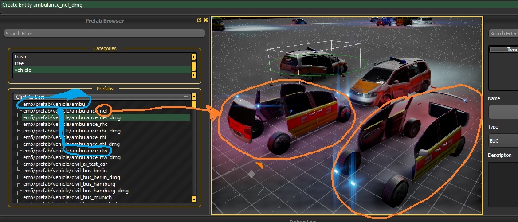Select the vehicle category
Image resolution: width=518 pixels, height=222 pixels.
pyautogui.click(x=102, y=70)
